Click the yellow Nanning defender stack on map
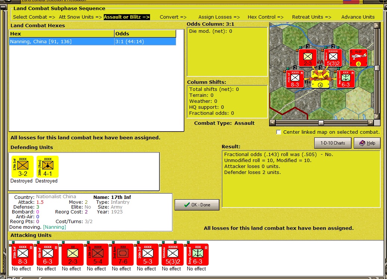The width and height of the screenshot is (387, 279). [320, 79]
